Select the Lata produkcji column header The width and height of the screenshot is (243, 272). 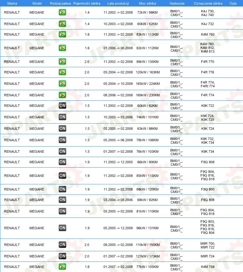(118, 3)
